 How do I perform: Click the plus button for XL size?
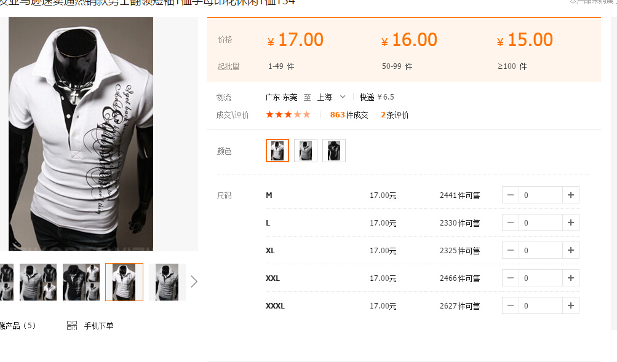(571, 250)
